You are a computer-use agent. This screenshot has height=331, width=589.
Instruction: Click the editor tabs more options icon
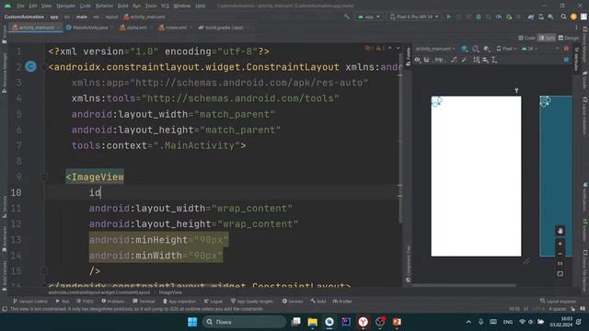click(577, 28)
